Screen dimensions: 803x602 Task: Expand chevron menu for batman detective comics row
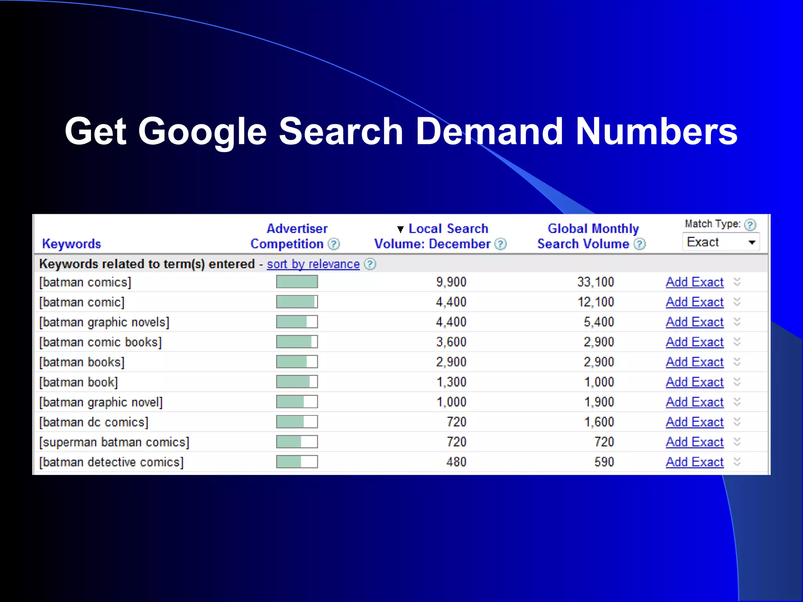737,462
